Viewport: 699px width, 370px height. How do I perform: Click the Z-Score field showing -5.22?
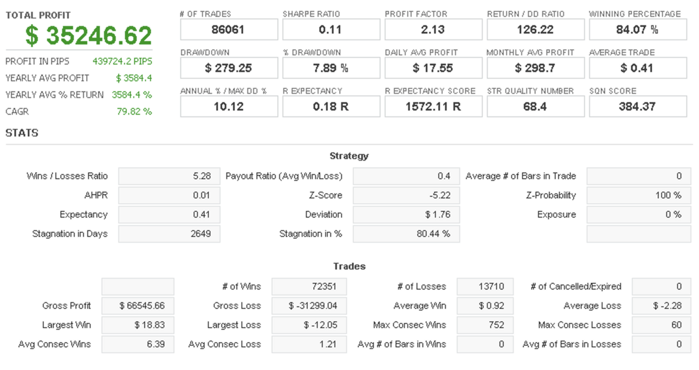406,195
